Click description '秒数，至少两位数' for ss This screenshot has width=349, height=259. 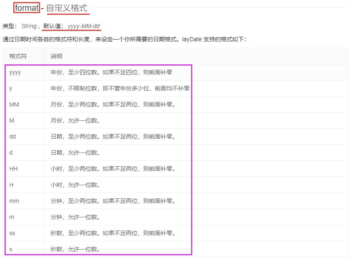pyautogui.click(x=113, y=233)
